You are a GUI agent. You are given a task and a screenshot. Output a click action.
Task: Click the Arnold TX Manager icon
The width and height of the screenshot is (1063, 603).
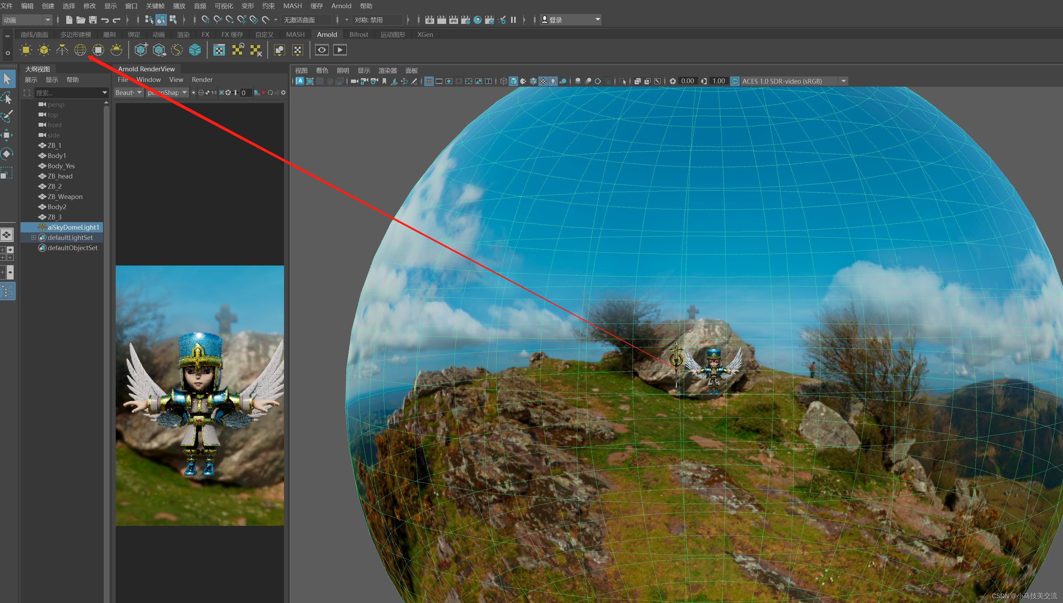(219, 50)
